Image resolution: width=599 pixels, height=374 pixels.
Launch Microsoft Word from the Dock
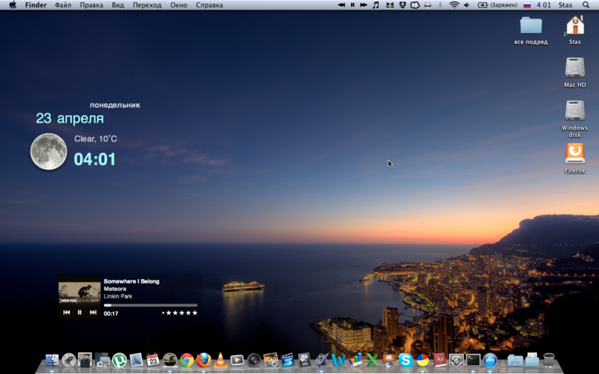coord(338,360)
